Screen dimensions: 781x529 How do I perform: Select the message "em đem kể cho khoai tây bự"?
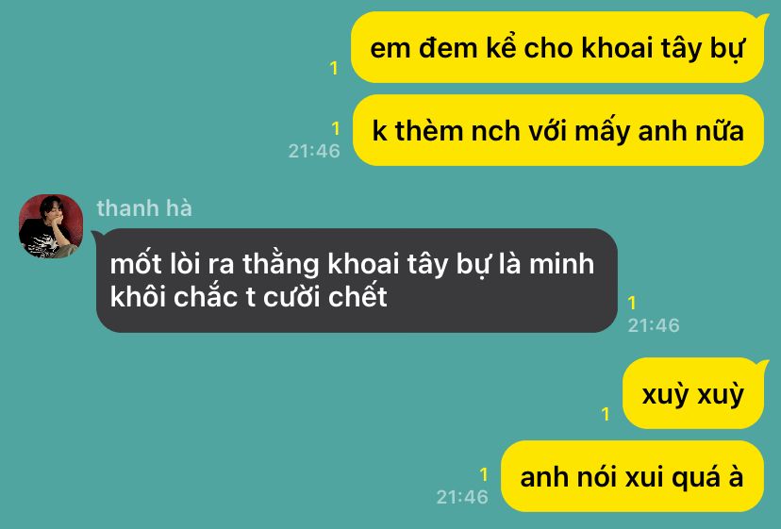(557, 47)
